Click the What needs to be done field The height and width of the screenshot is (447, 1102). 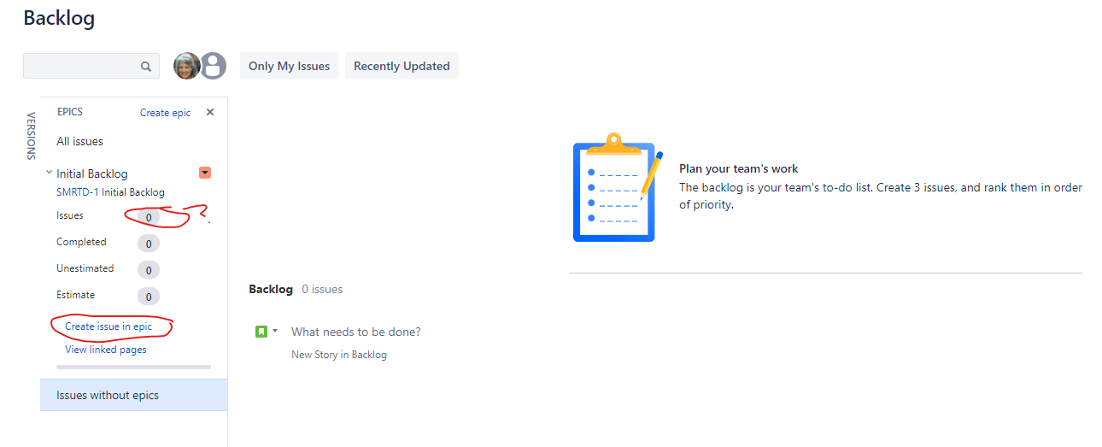(356, 332)
